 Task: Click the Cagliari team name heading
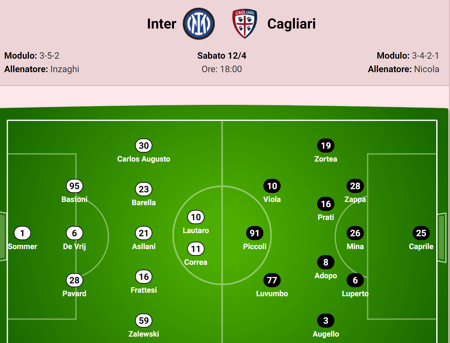pos(292,24)
